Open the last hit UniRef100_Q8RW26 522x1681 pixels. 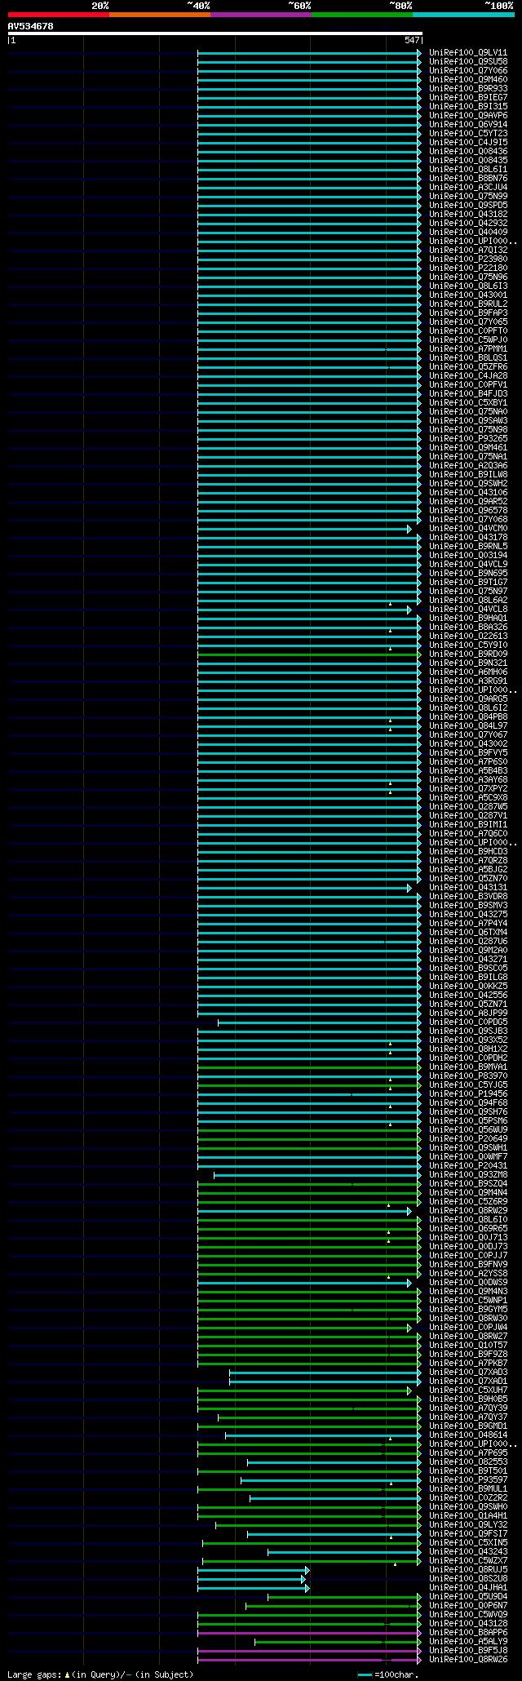[x=468, y=1659]
